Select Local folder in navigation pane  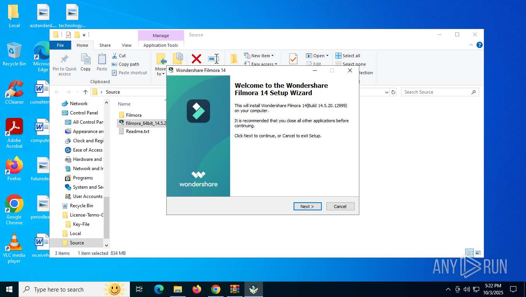pyautogui.click(x=75, y=233)
